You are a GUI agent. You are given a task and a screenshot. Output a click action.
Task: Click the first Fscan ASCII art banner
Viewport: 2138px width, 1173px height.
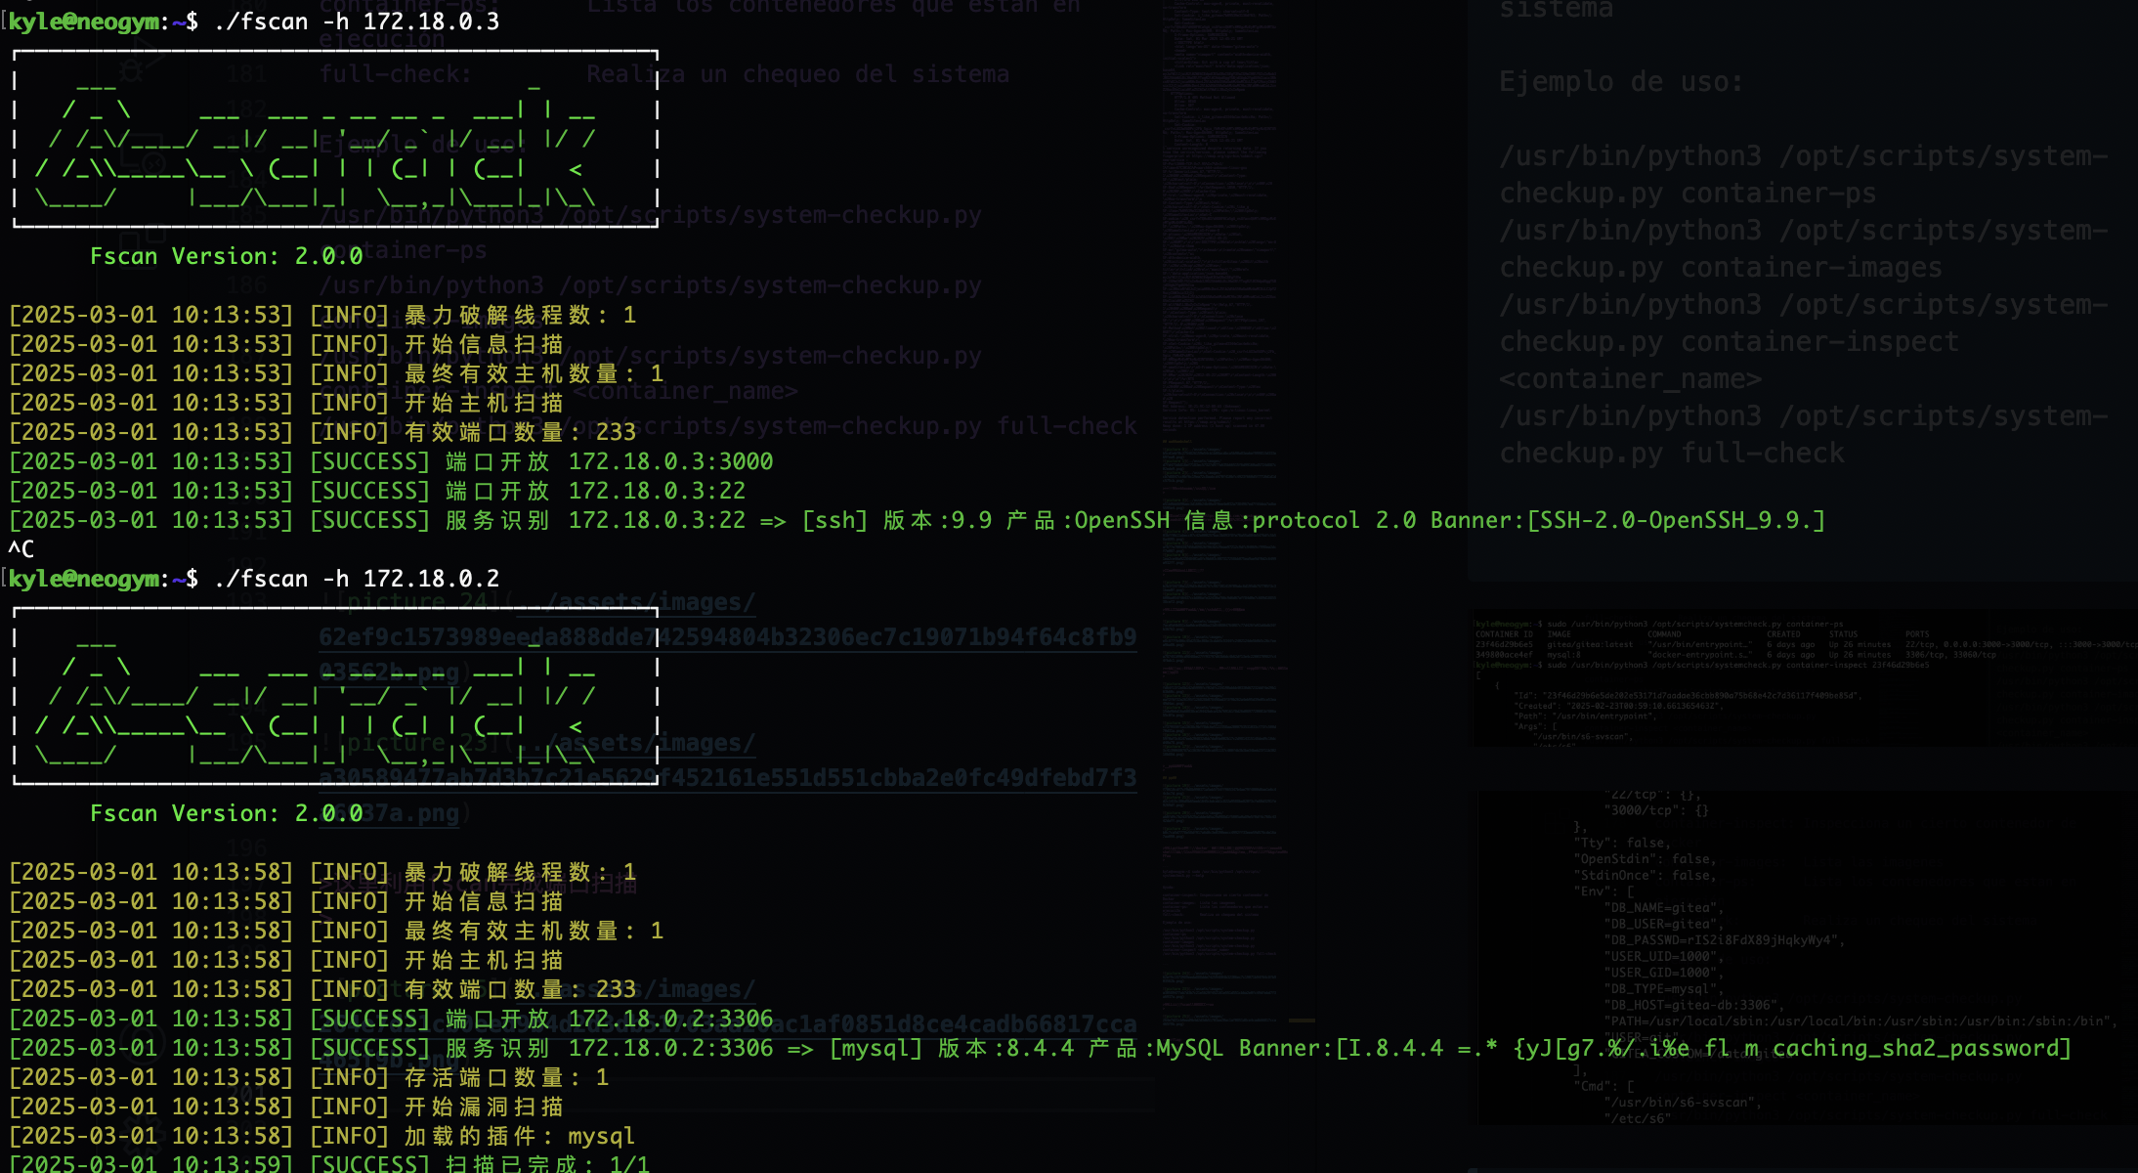[x=335, y=140]
